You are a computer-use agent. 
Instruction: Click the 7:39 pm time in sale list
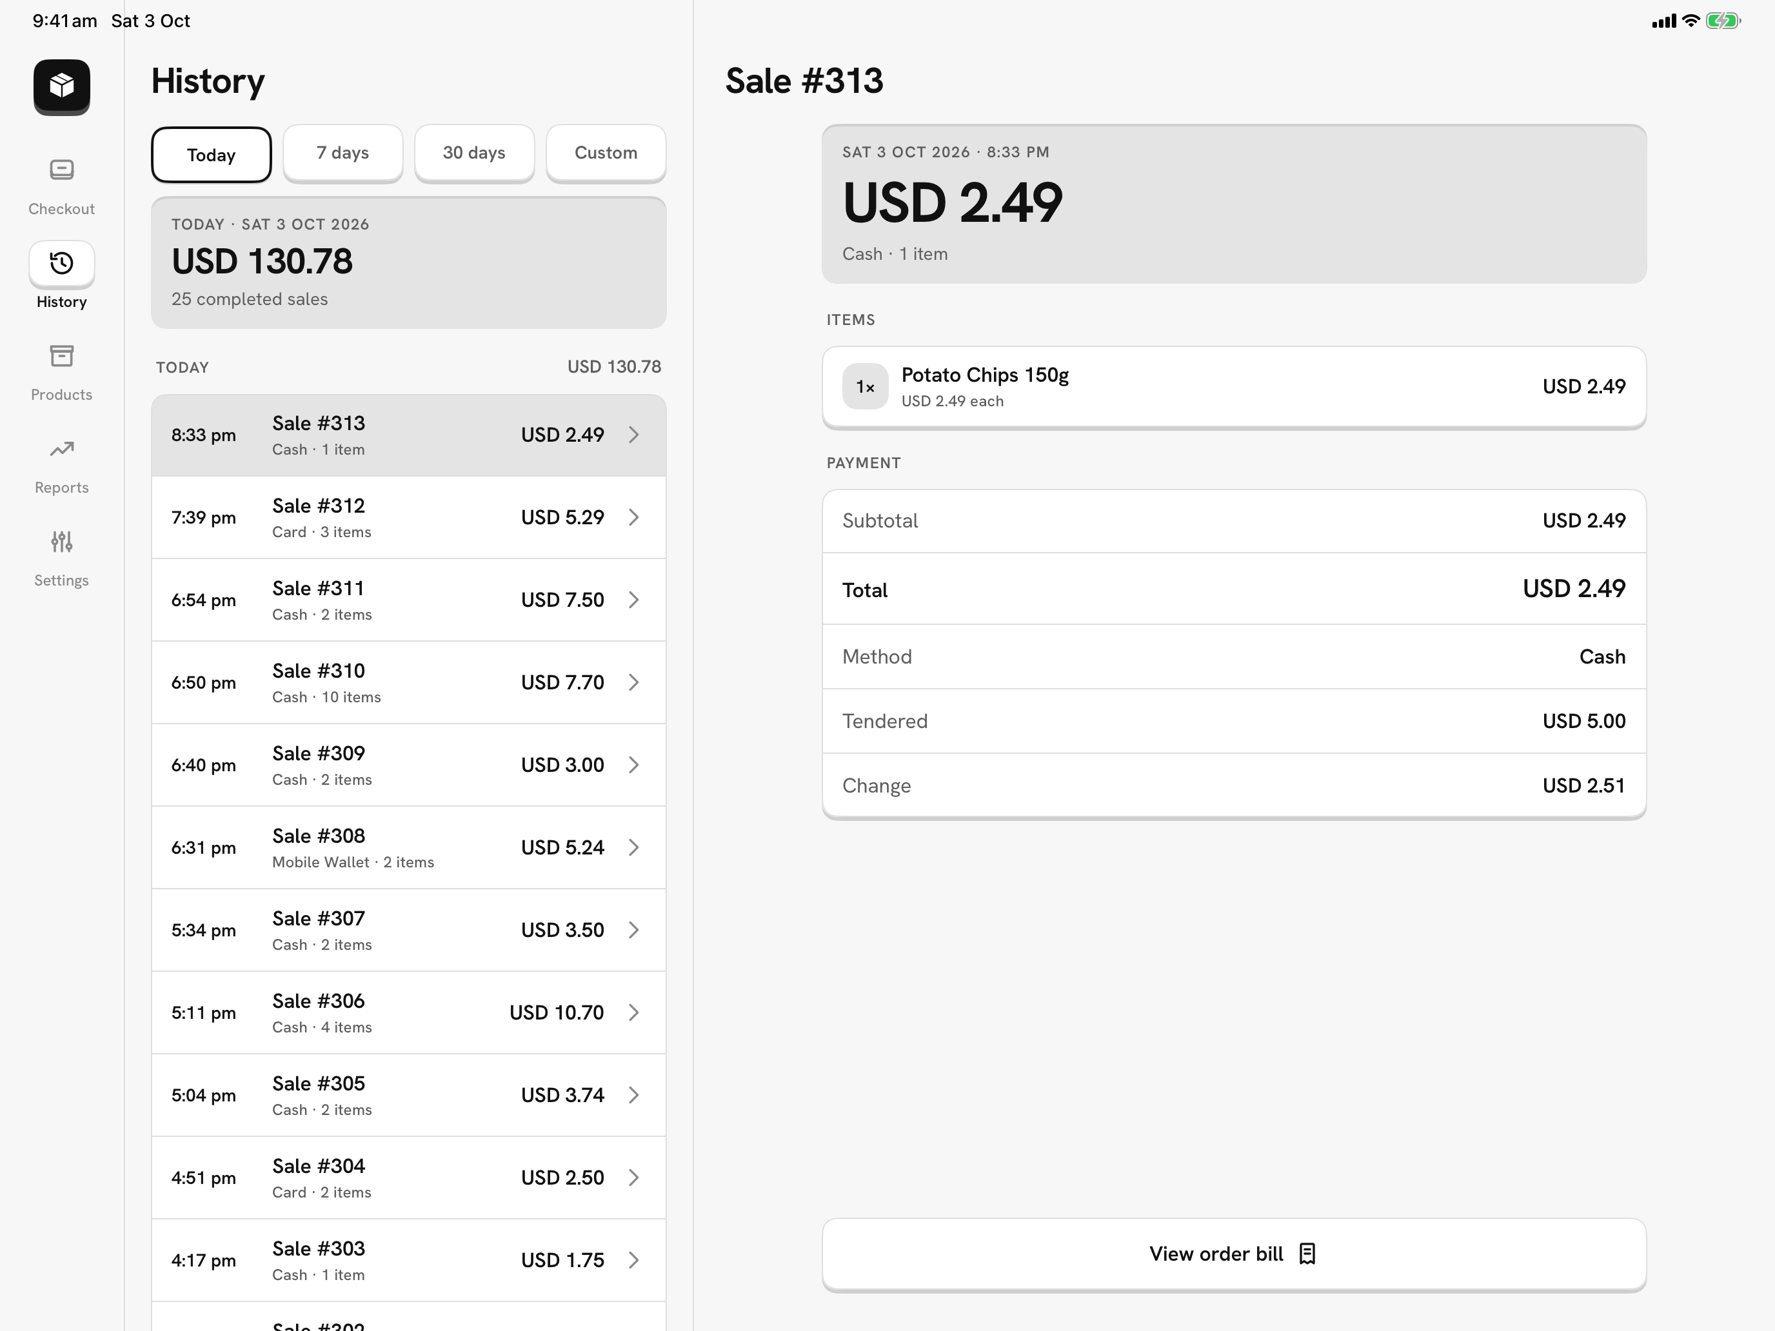coord(204,517)
